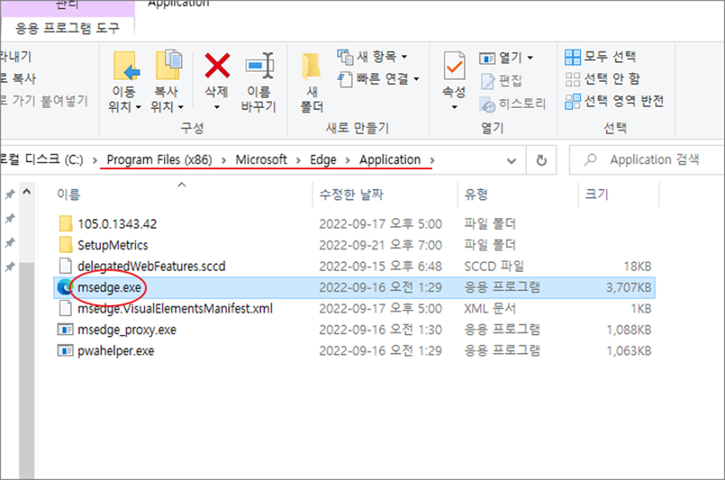Click the 복사 위치 dropdown arrow
This screenshot has width=725, height=480.
click(181, 108)
